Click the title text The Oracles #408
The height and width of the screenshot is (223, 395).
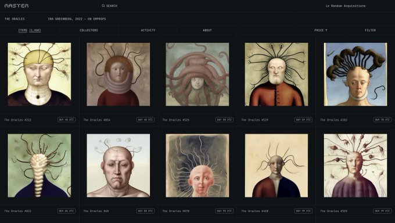[255, 211]
